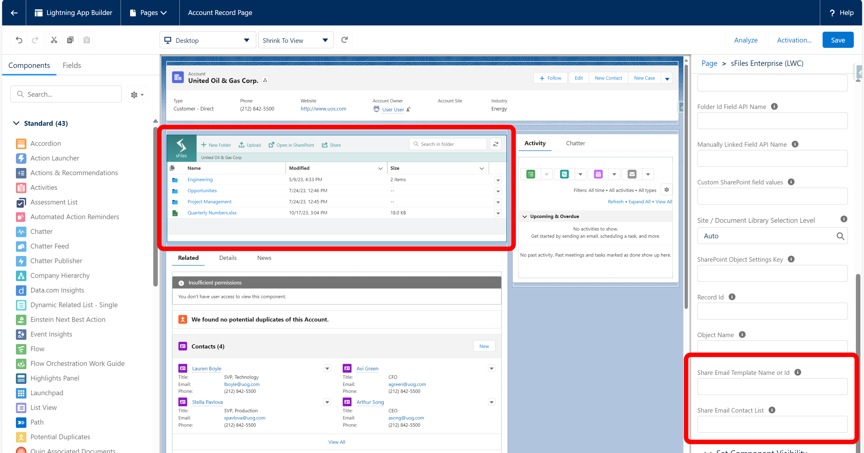
Task: Open the News tab
Action: (264, 258)
